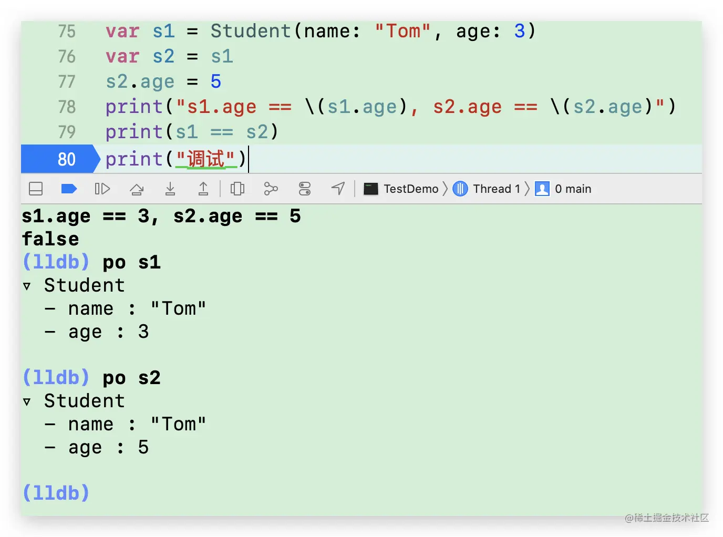The width and height of the screenshot is (723, 537).
Task: Continue program execution button
Action: [x=102, y=189]
